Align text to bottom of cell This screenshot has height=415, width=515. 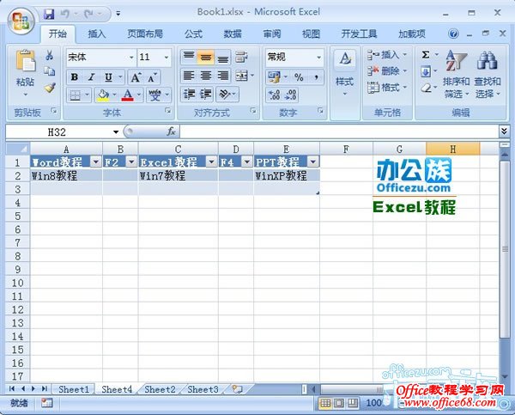coord(223,58)
